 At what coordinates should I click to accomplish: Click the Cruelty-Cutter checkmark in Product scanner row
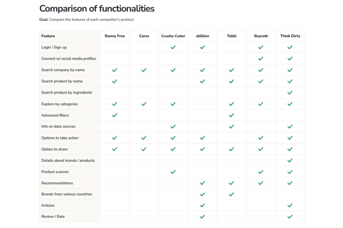[x=173, y=172]
